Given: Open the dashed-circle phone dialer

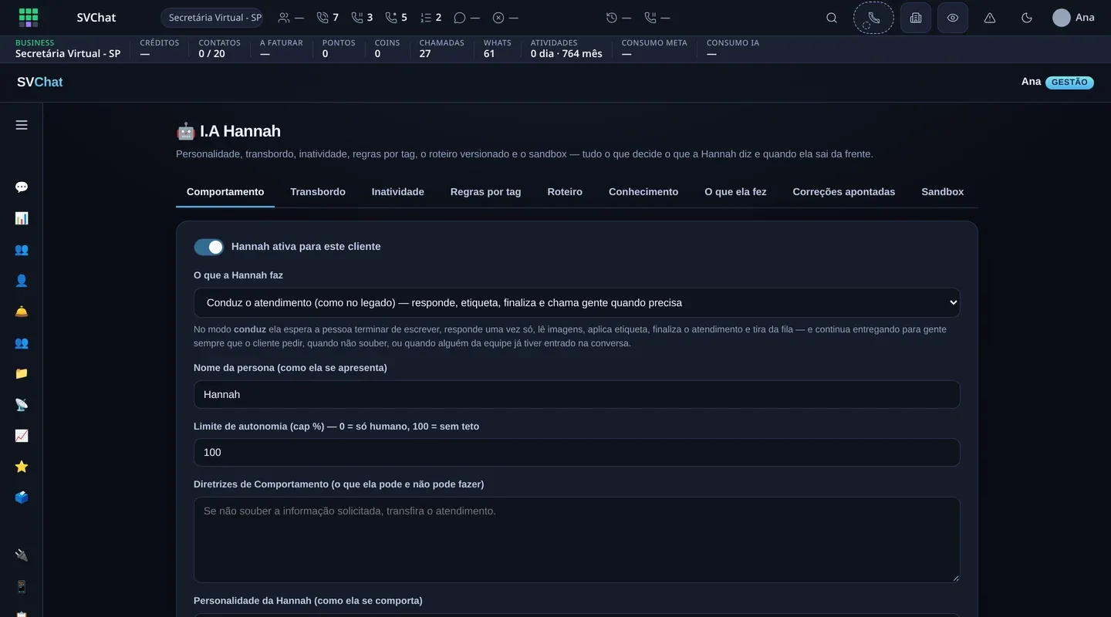Looking at the screenshot, I should click(x=873, y=18).
